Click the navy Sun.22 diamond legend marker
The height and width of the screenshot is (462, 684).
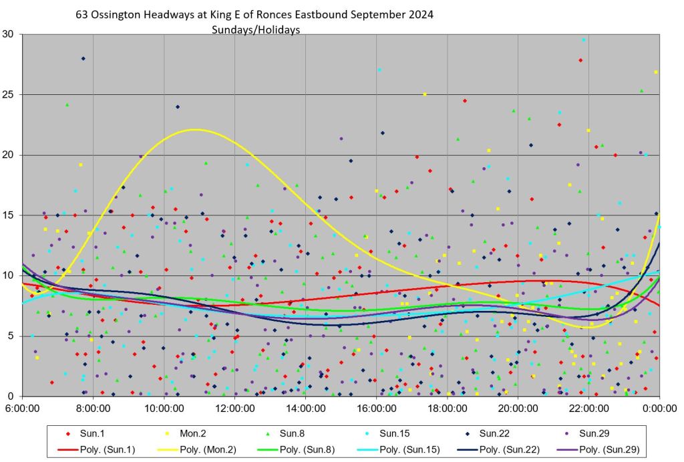tap(472, 435)
